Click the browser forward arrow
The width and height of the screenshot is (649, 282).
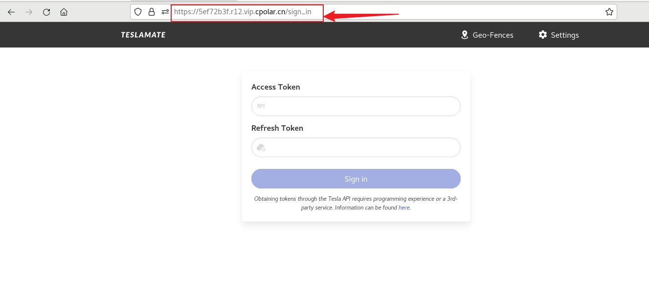coord(29,12)
